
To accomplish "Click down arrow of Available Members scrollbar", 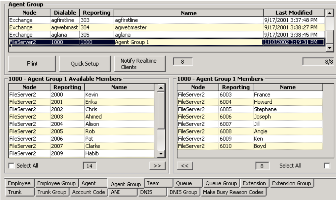I will pyautogui.click(x=161, y=154).
